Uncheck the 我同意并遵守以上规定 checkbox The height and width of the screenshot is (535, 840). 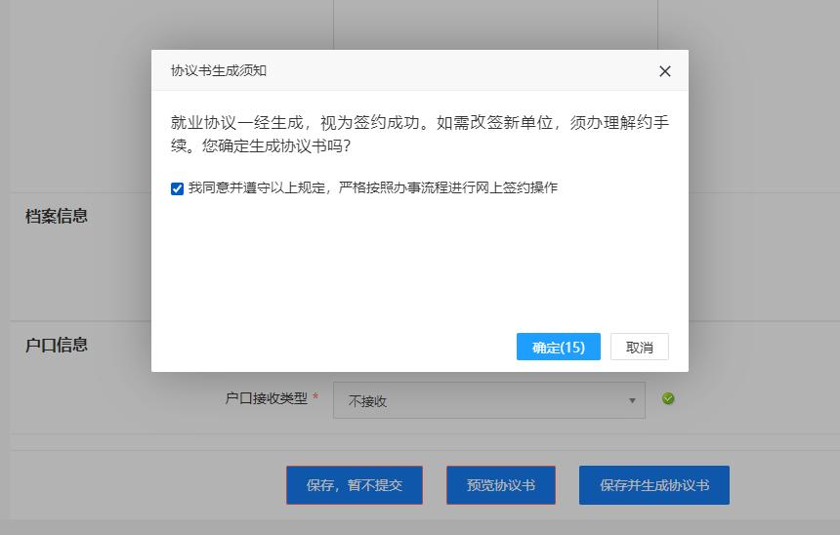pos(177,188)
